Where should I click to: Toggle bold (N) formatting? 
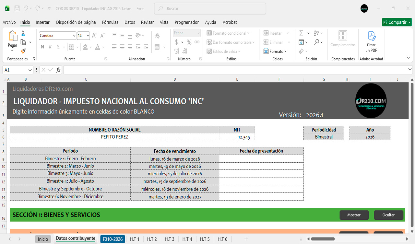pyautogui.click(x=42, y=47)
